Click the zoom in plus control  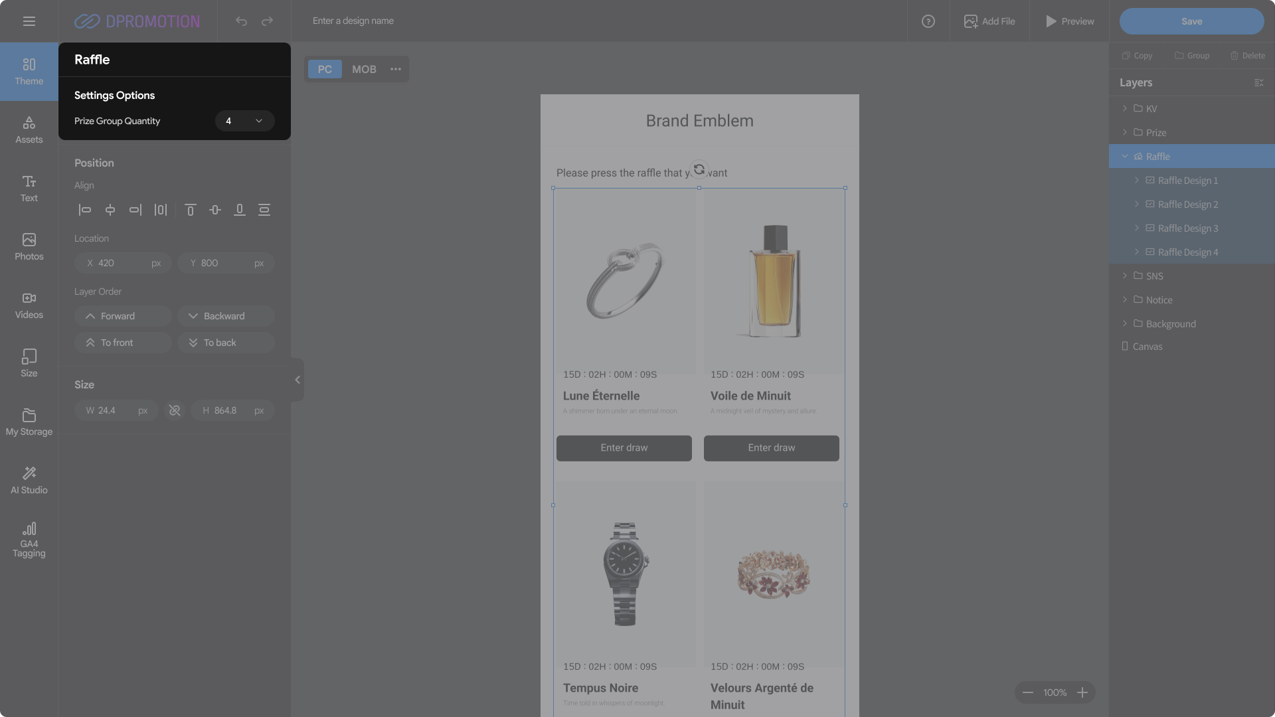(1082, 692)
